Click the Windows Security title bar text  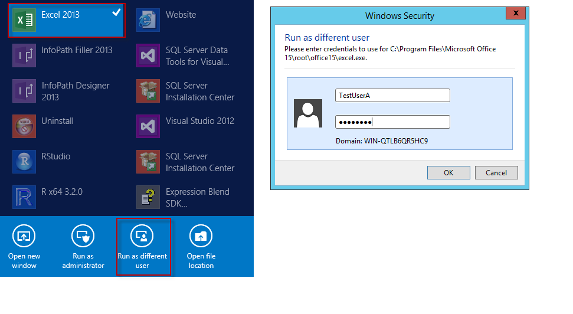coord(400,16)
